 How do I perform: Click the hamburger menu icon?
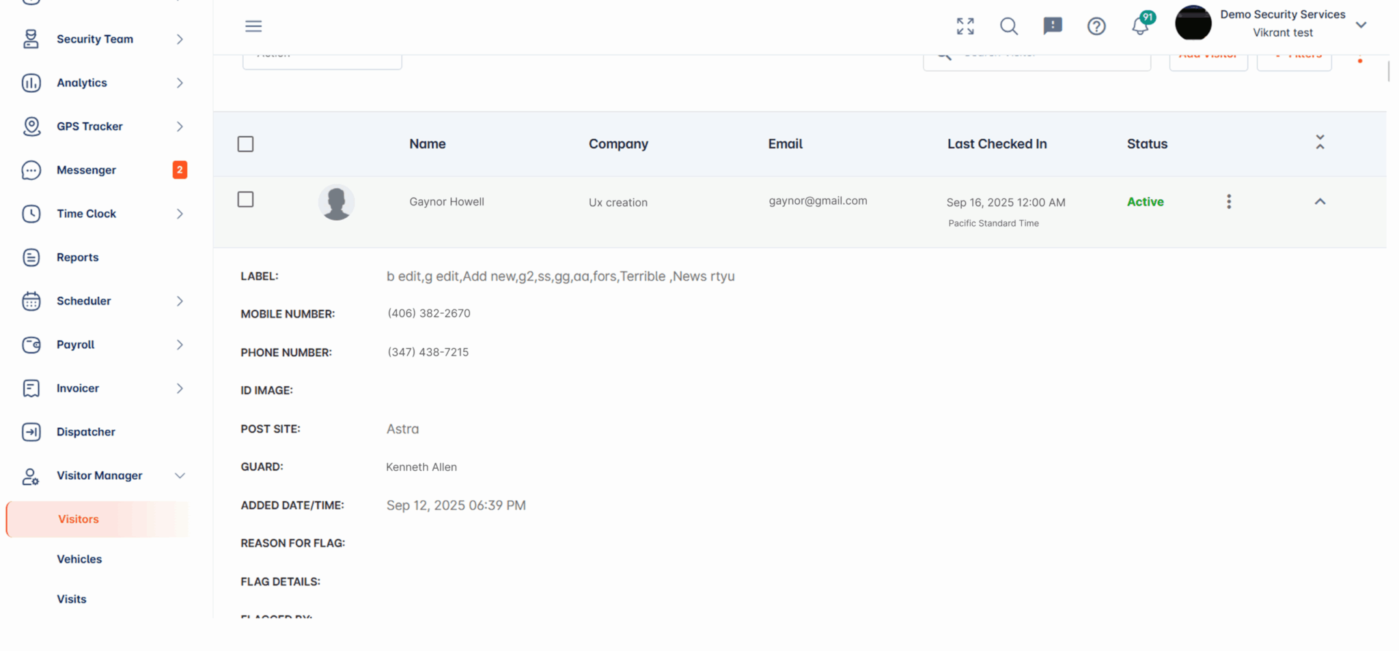tap(253, 26)
